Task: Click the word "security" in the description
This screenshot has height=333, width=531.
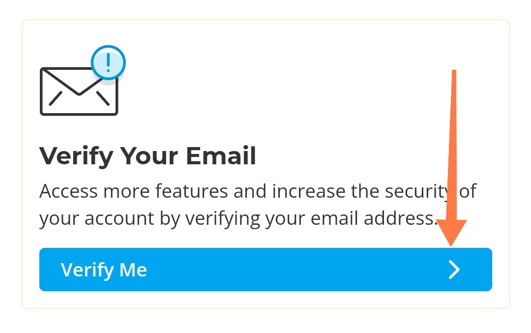Action: [x=414, y=191]
